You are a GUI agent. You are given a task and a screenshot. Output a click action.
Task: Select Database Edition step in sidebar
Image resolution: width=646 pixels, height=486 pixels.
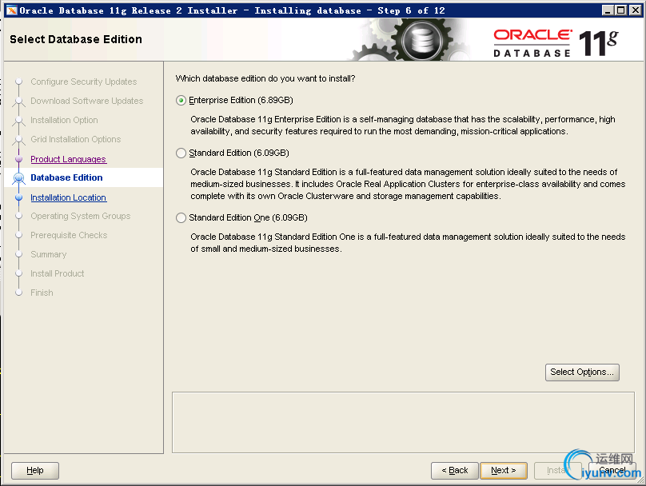coord(66,177)
